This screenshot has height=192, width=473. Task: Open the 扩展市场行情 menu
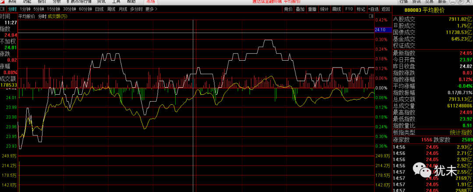[x=79, y=1]
